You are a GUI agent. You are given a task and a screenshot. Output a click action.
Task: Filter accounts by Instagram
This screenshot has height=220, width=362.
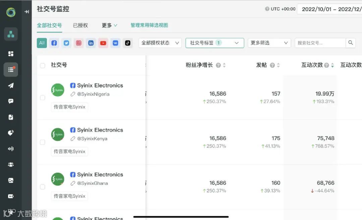(x=78, y=43)
